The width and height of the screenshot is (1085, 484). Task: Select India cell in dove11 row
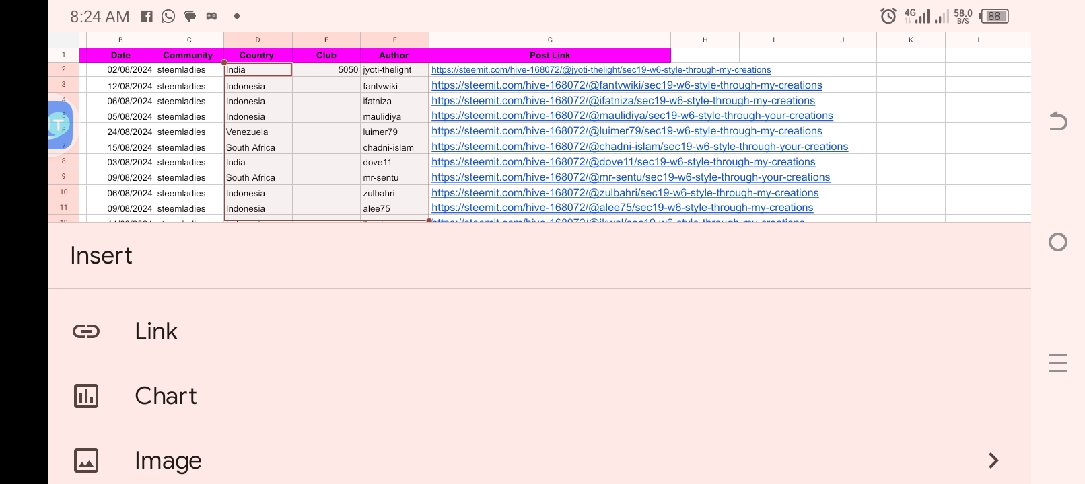(x=258, y=162)
